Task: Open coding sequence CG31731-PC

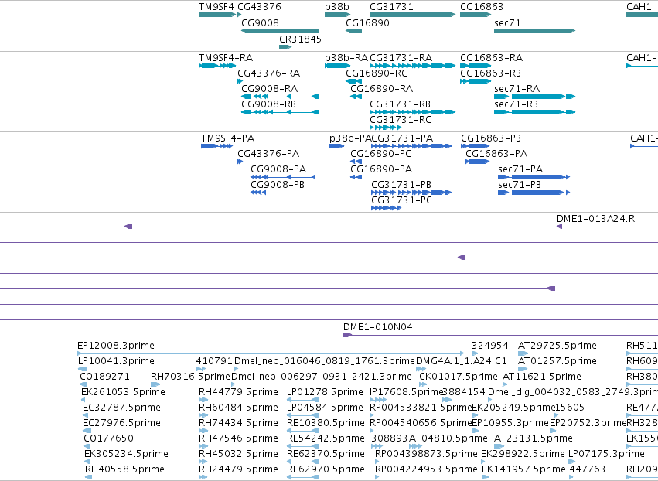Action: pyautogui.click(x=386, y=208)
